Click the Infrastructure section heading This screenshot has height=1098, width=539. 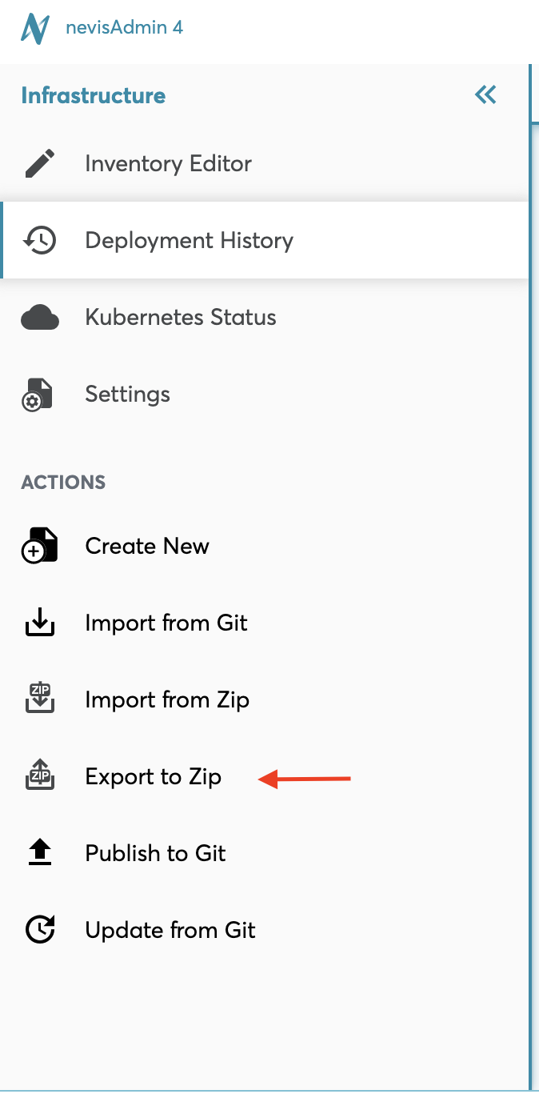[x=94, y=96]
